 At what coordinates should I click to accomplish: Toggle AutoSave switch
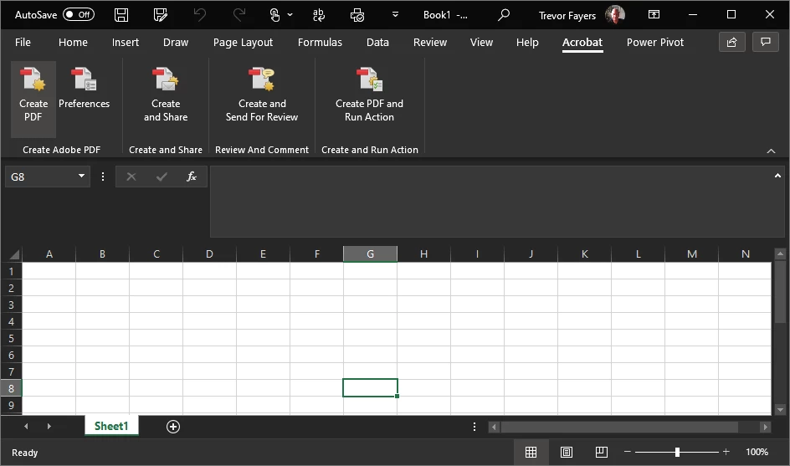pyautogui.click(x=79, y=14)
